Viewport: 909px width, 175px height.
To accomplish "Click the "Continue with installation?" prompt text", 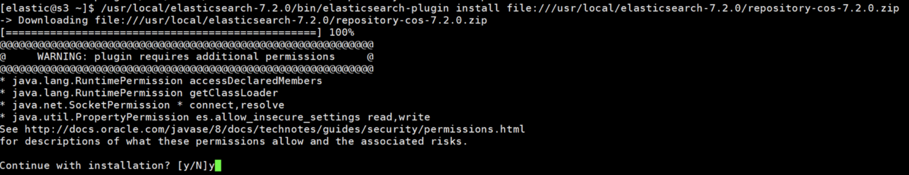I will 85,166.
